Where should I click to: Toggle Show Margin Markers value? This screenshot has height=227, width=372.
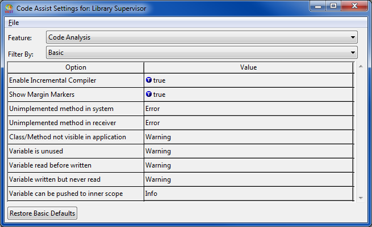[x=248, y=95]
